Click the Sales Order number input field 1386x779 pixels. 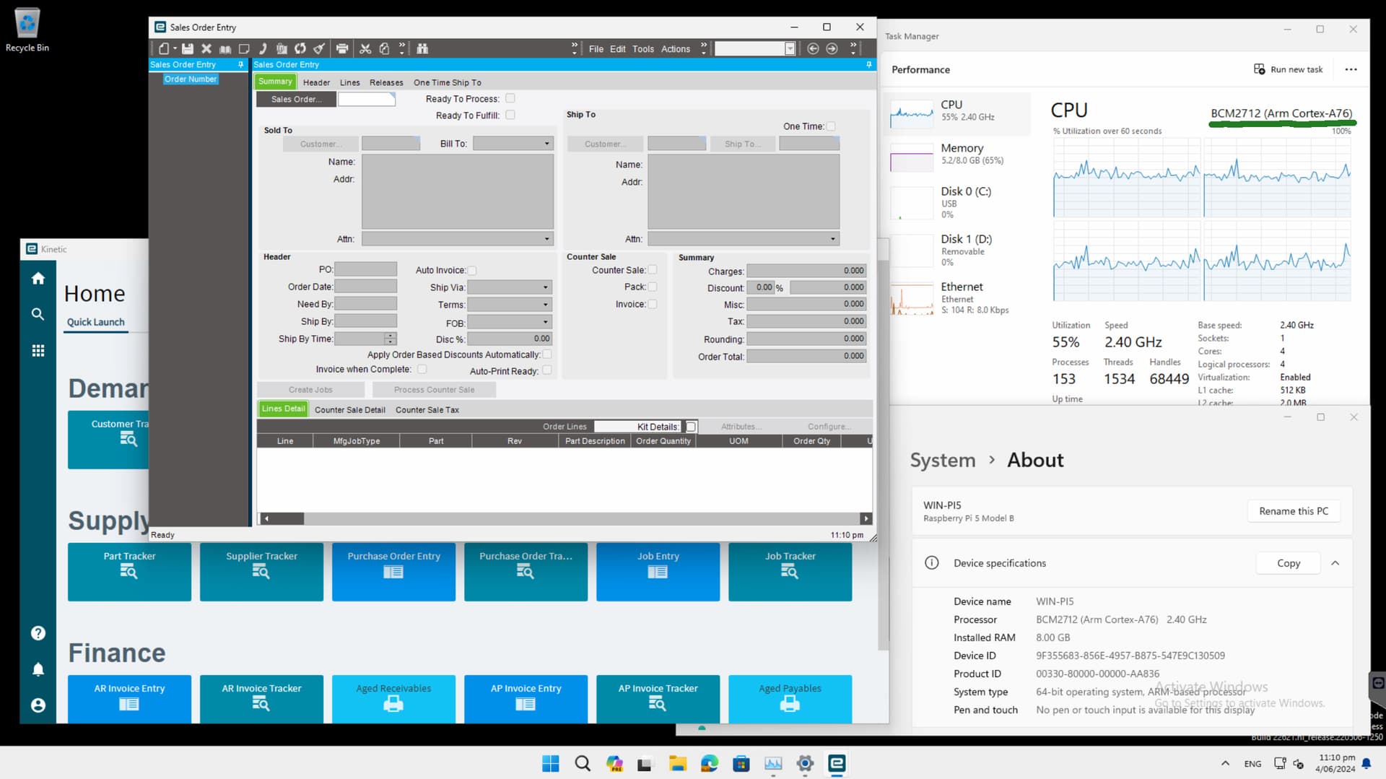(367, 99)
